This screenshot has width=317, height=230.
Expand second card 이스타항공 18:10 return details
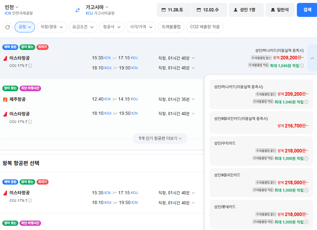[x=193, y=114]
